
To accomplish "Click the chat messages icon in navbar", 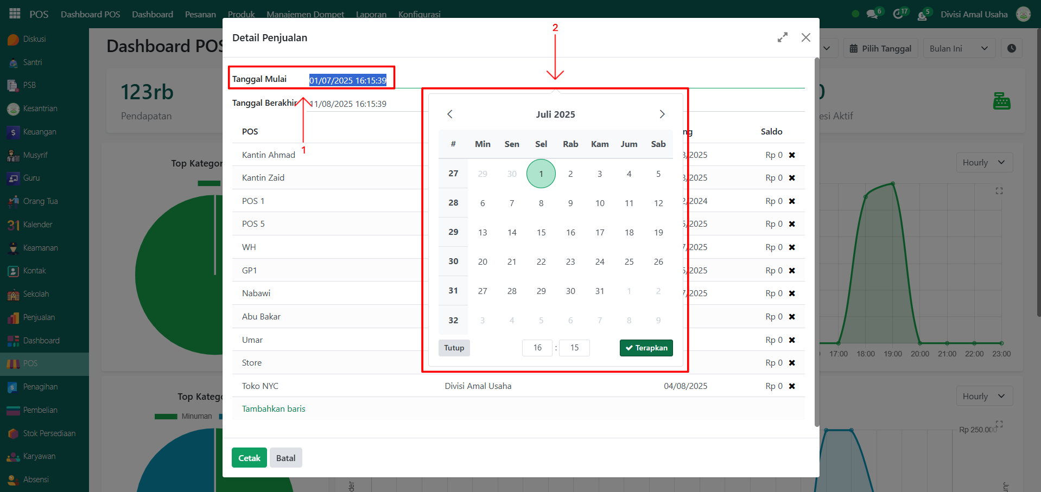I will pos(872,14).
